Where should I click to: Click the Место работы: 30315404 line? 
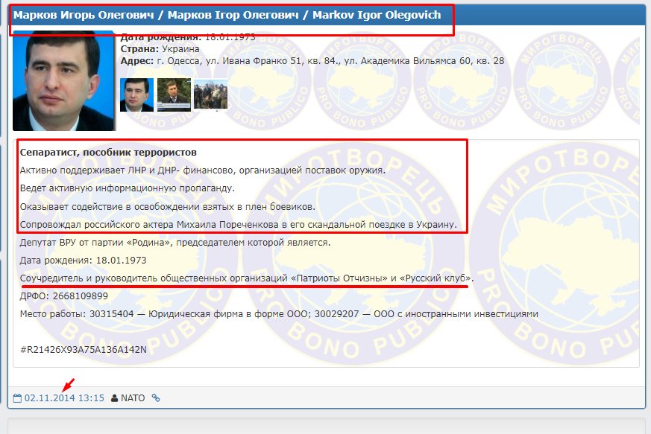click(x=279, y=314)
